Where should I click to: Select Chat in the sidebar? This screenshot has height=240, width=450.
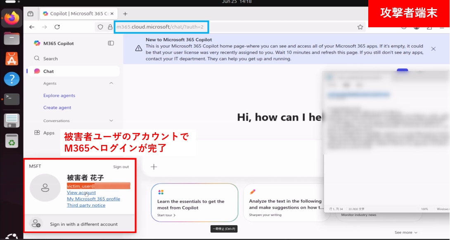(x=49, y=71)
